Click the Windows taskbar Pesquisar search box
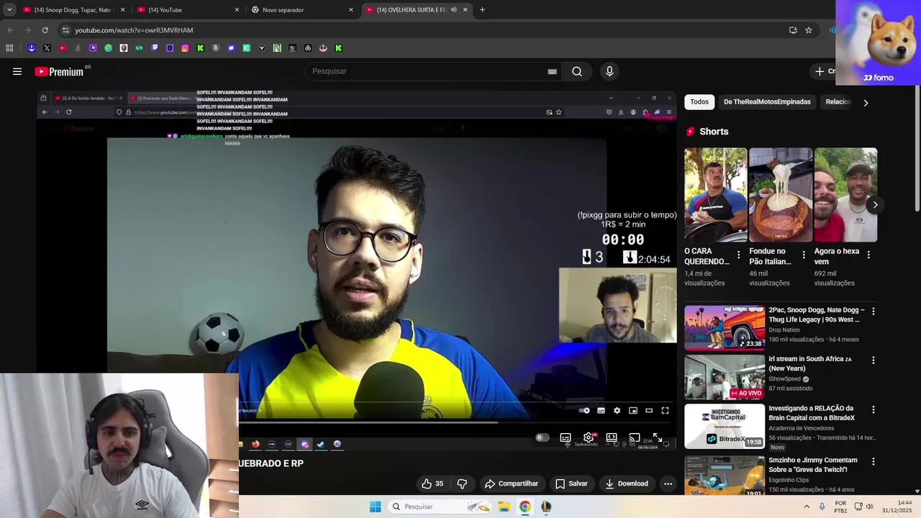921x518 pixels. pyautogui.click(x=440, y=506)
